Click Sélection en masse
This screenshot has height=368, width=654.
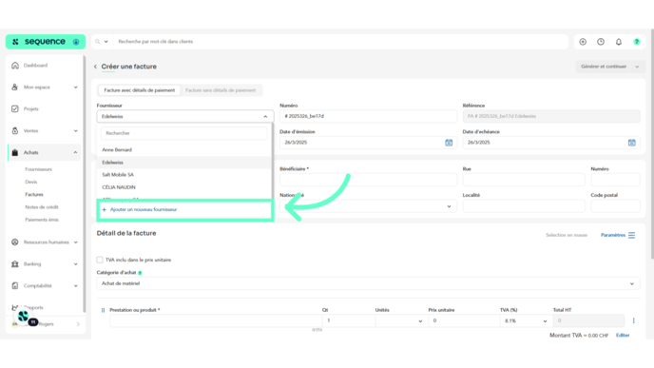coord(567,235)
